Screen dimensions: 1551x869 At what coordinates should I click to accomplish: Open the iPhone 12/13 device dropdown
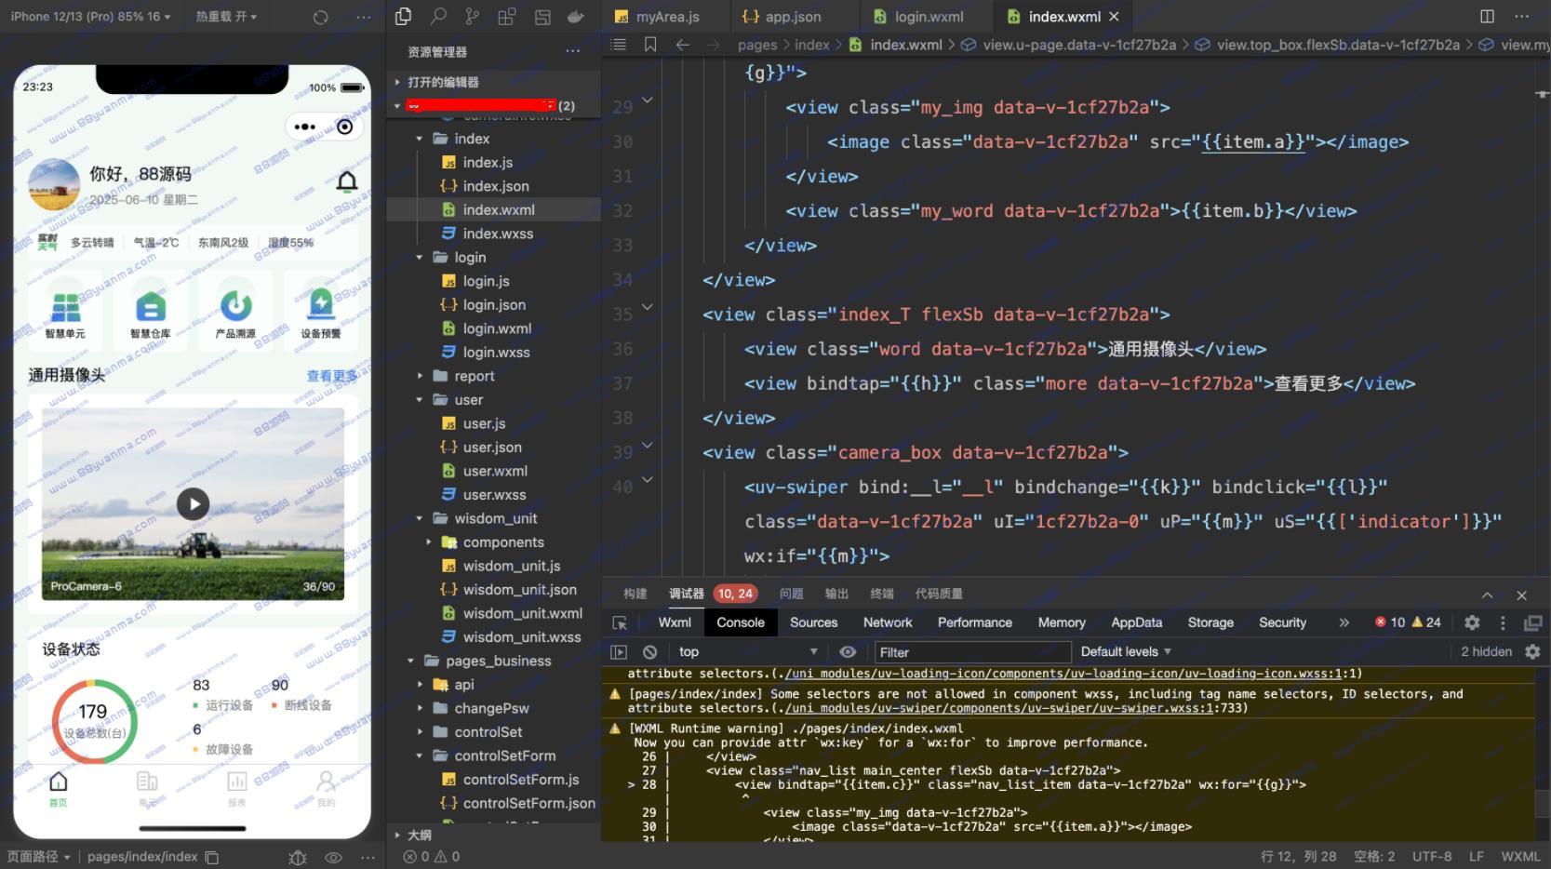pos(90,17)
